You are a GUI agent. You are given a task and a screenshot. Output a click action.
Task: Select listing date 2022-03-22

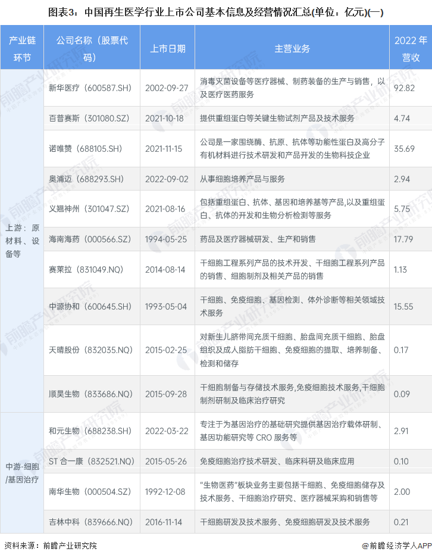(167, 431)
